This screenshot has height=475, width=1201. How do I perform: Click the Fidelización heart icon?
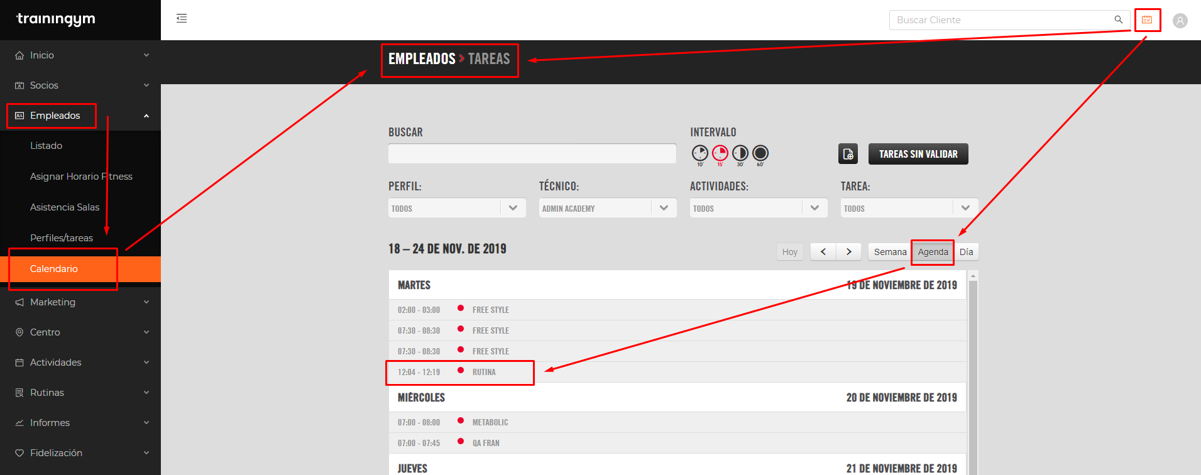(19, 453)
